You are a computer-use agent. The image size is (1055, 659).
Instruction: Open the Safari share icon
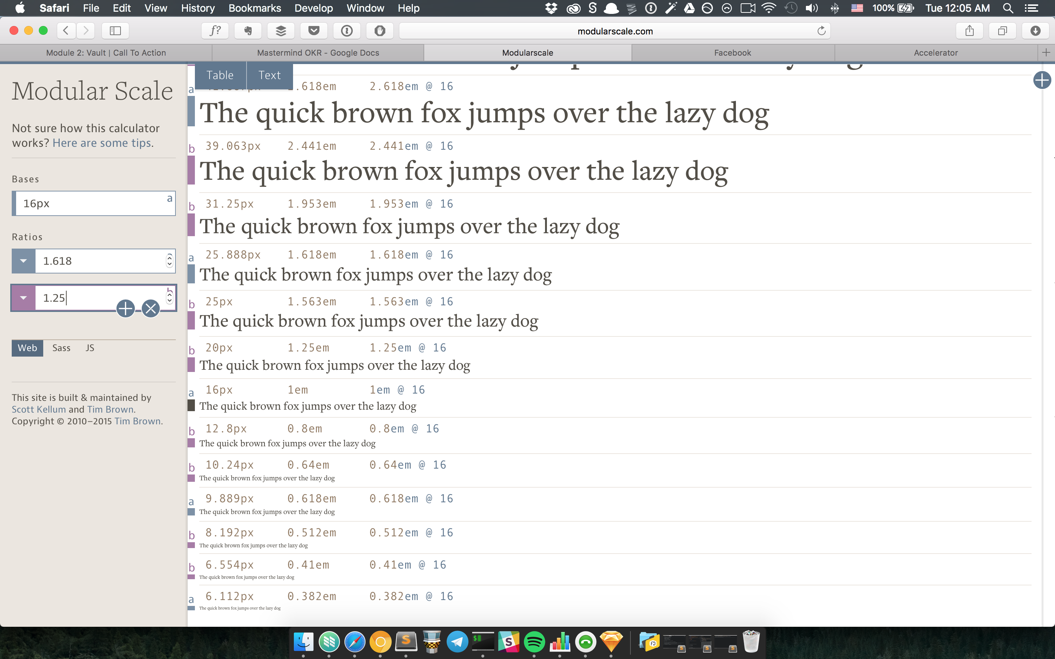[969, 30]
